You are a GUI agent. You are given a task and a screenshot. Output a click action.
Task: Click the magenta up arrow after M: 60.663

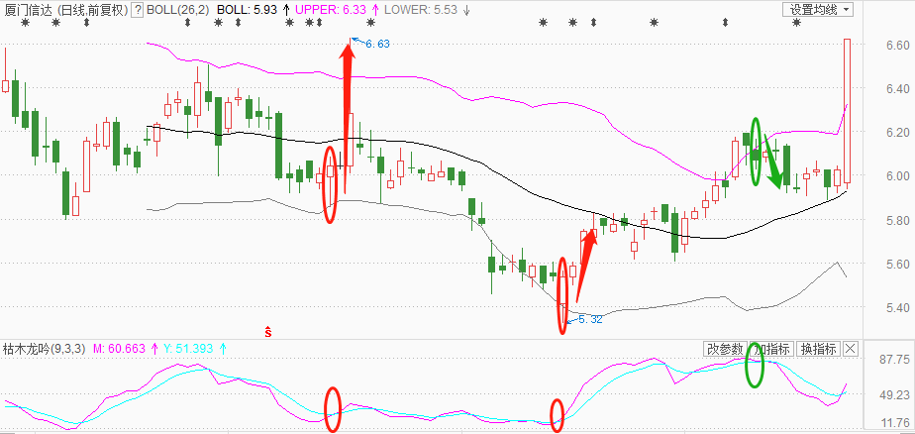pos(154,350)
